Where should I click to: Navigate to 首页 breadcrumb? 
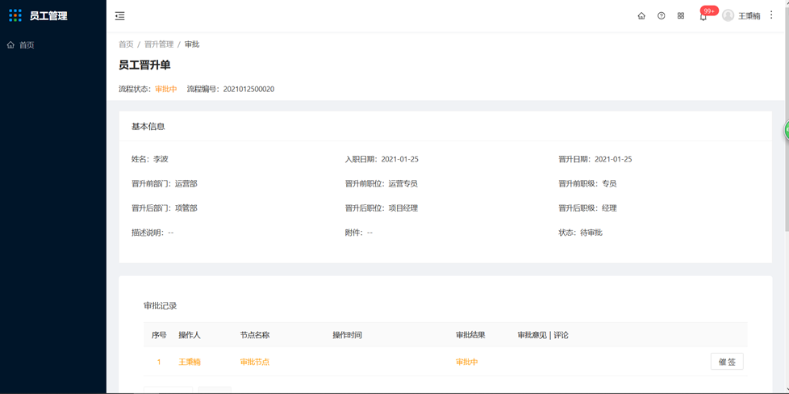point(126,44)
